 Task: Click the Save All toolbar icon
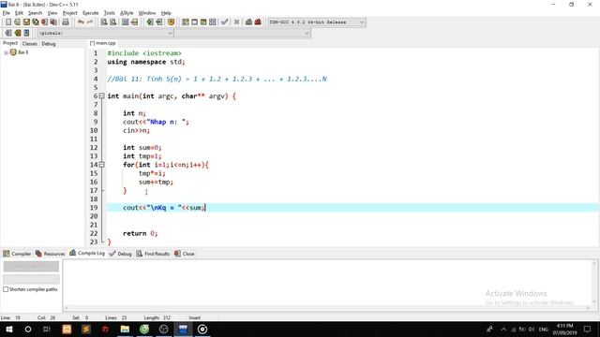tap(36, 22)
